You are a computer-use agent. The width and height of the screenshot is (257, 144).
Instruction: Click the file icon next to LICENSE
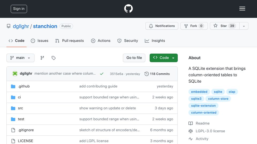[x=13, y=141]
